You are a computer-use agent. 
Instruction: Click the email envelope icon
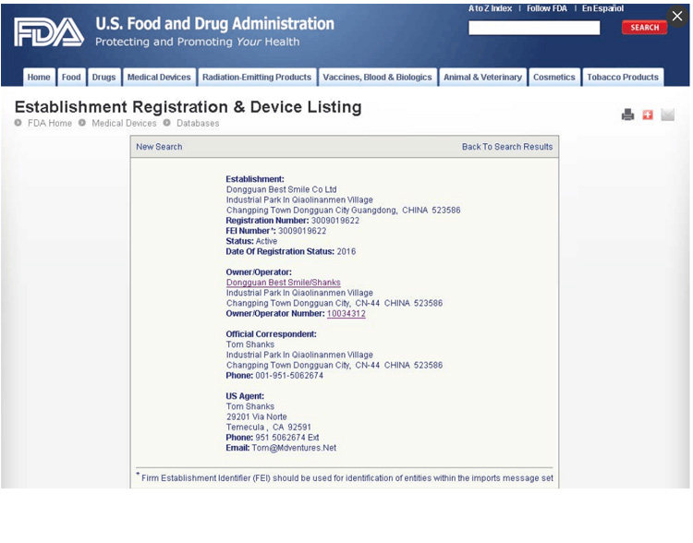[x=667, y=115]
